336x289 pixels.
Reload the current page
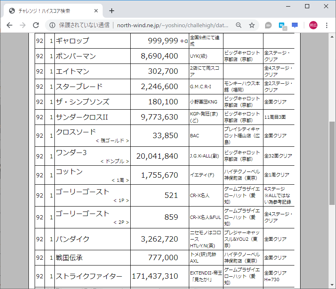pos(36,25)
